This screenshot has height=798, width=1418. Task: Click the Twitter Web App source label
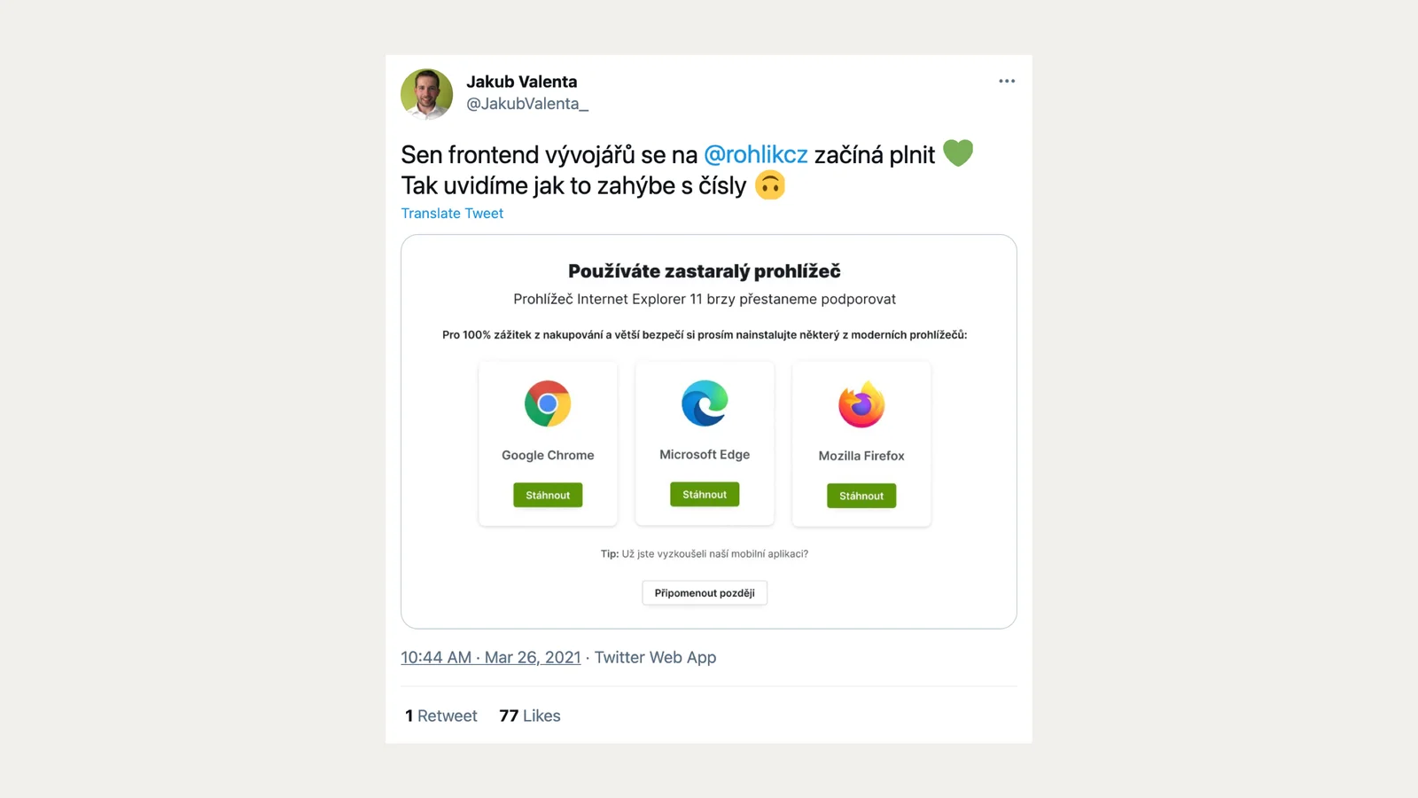coord(655,657)
